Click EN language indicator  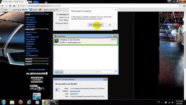159,102
